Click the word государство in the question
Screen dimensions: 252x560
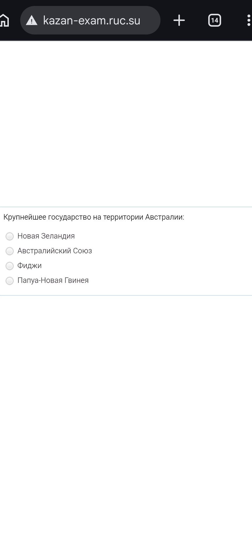pyautogui.click(x=69, y=217)
